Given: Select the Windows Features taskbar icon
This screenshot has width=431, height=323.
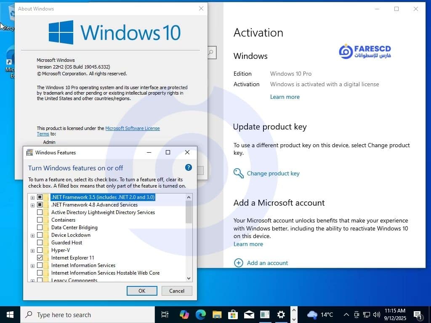Looking at the screenshot, I should point(265,315).
